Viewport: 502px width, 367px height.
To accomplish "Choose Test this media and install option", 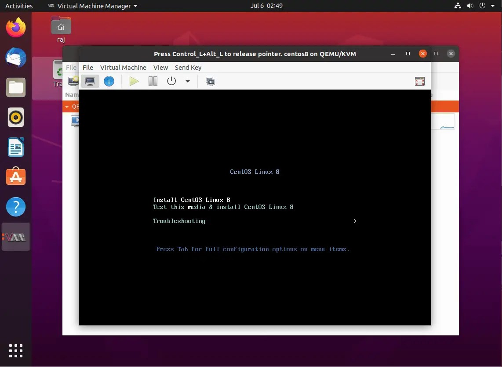I will [223, 207].
